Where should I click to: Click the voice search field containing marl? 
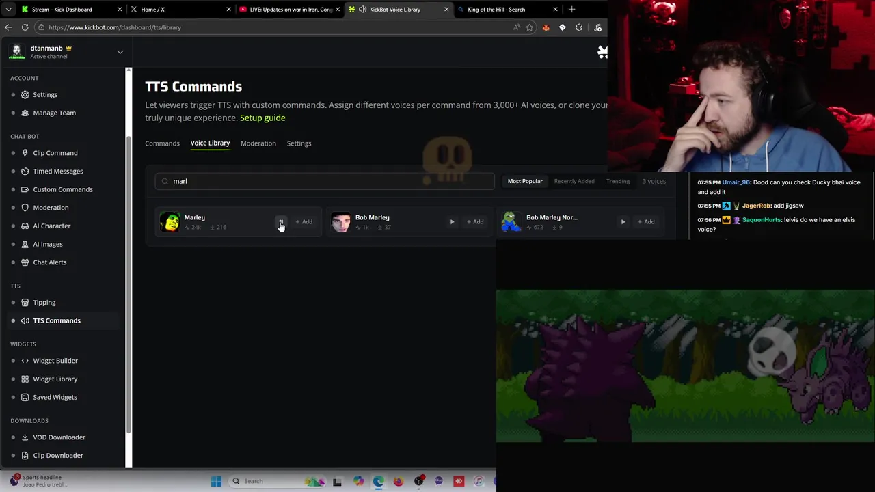click(x=325, y=181)
